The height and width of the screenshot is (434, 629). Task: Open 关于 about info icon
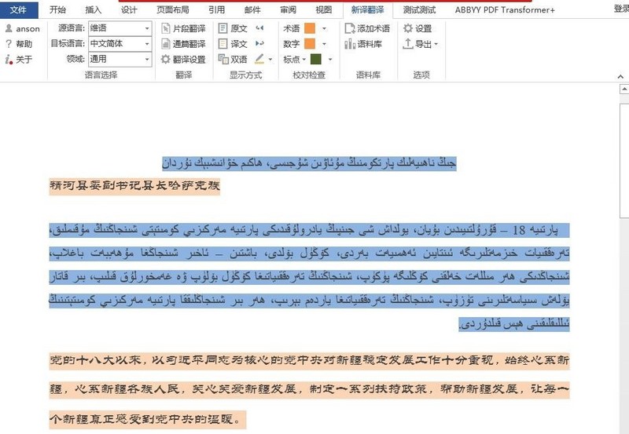9,60
